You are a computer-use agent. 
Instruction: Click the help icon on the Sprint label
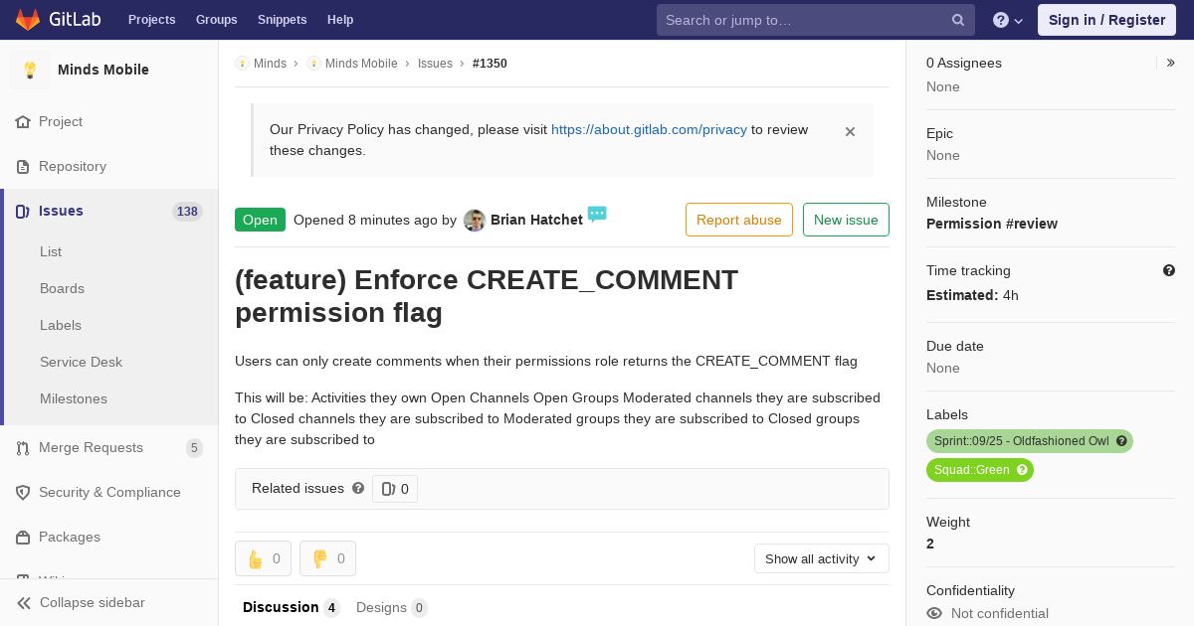click(1121, 441)
